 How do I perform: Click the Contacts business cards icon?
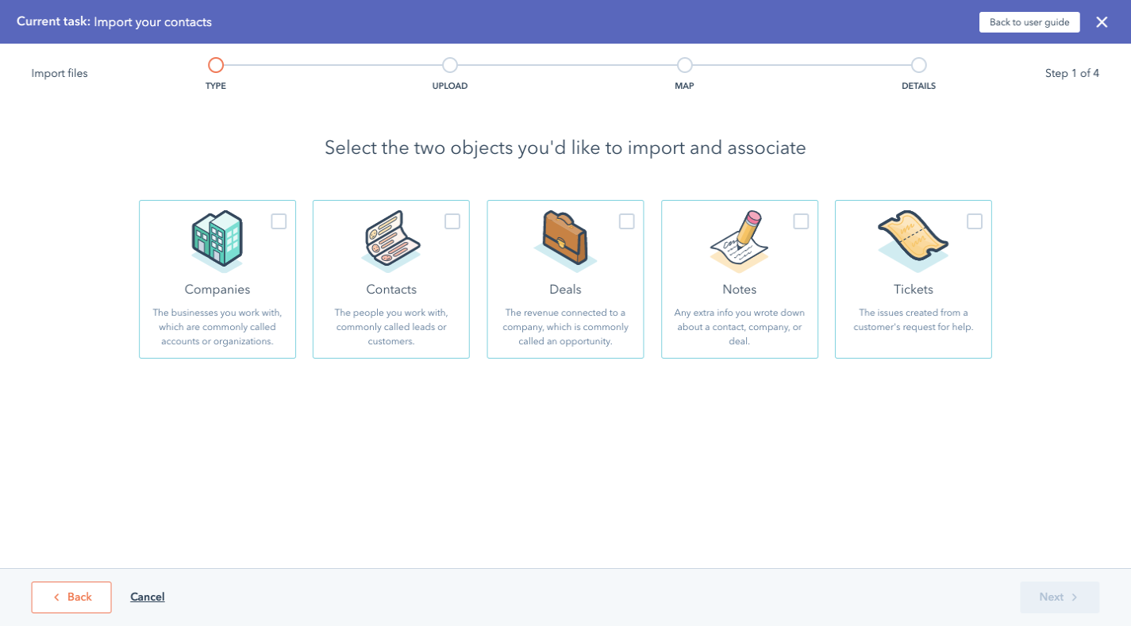tap(391, 241)
